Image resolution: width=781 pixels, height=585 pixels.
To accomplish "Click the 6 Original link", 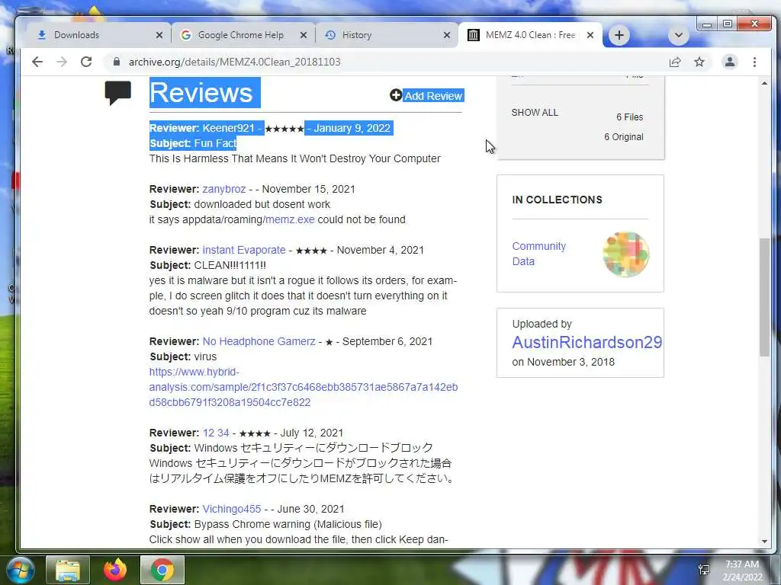I will tap(624, 137).
